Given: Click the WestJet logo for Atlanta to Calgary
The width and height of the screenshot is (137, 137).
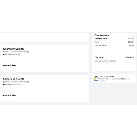Looking at the screenshot, I should [4, 54].
